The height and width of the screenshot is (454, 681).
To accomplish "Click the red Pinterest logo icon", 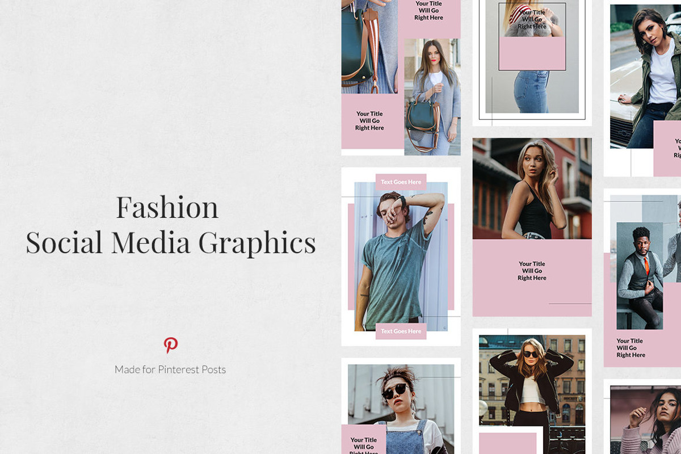I will pos(170,345).
